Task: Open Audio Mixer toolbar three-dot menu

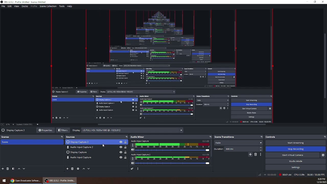Action: 138,169
